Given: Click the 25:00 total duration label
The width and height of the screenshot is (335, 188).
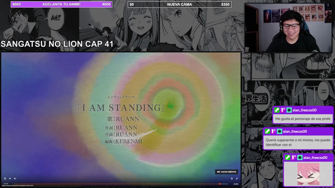Looking at the screenshot, I should click(x=236, y=184).
